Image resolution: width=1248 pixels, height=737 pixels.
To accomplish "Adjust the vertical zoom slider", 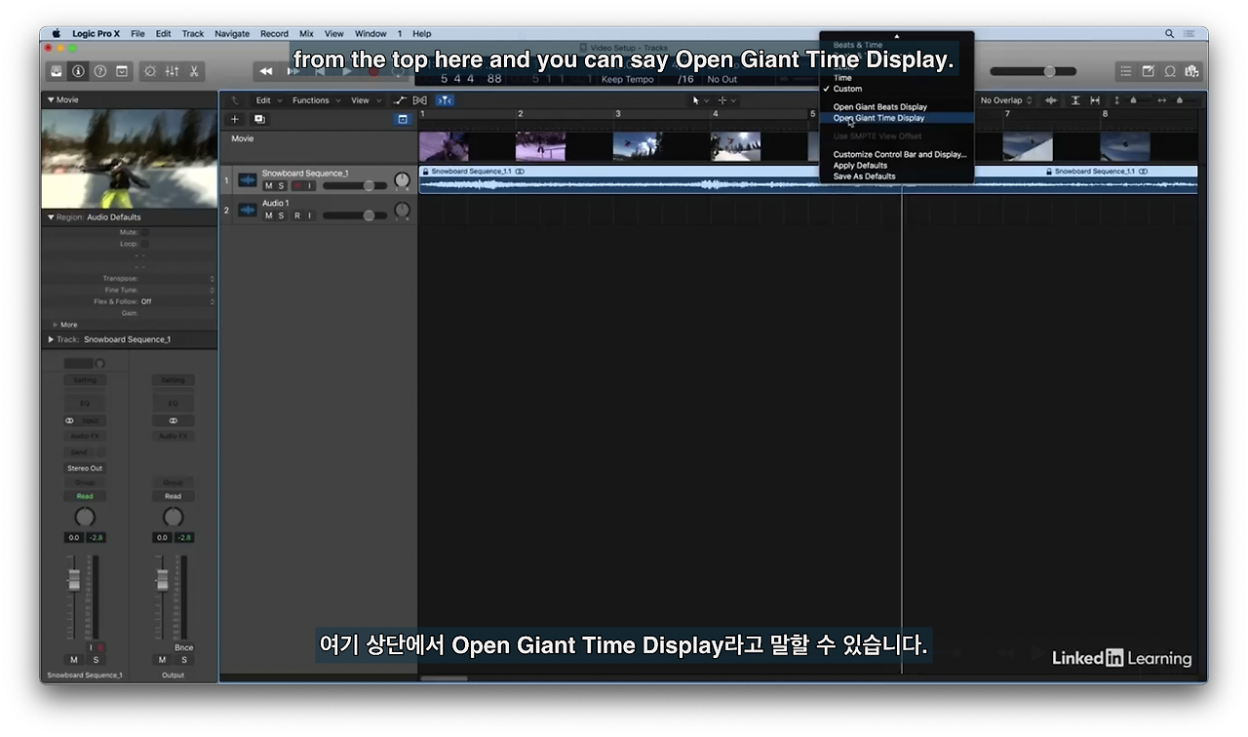I will coord(1134,100).
